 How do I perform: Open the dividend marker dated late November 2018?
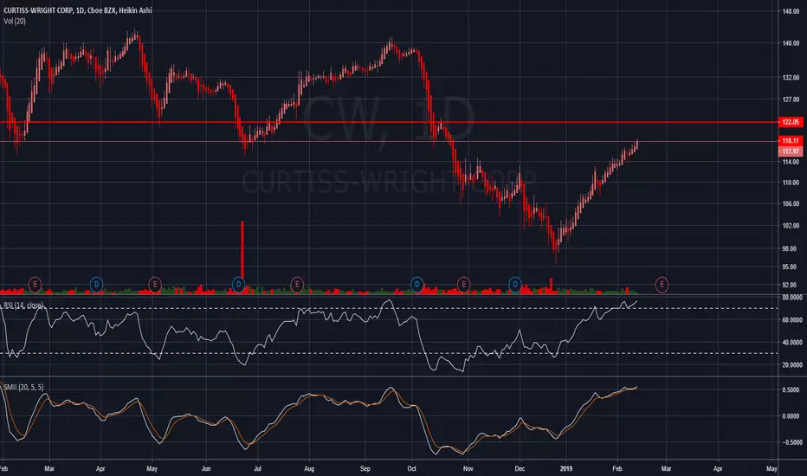515,284
